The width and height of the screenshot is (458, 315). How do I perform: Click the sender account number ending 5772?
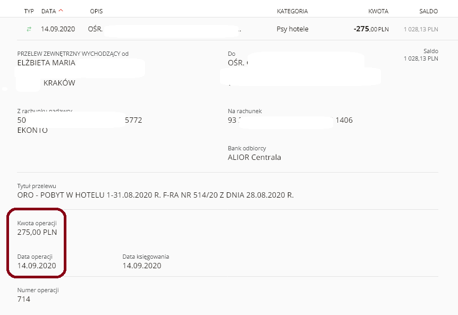pos(80,120)
